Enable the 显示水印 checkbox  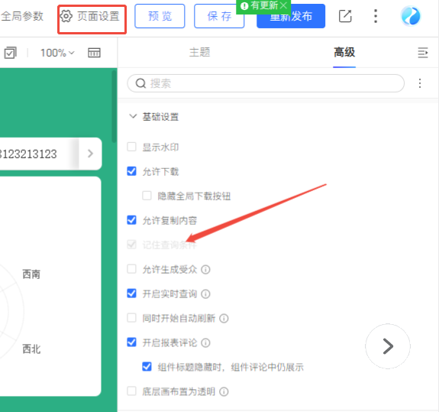point(131,147)
